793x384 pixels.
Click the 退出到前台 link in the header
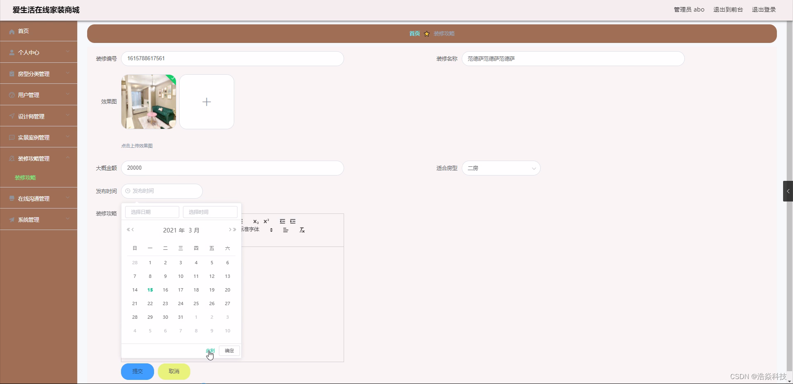coord(728,9)
